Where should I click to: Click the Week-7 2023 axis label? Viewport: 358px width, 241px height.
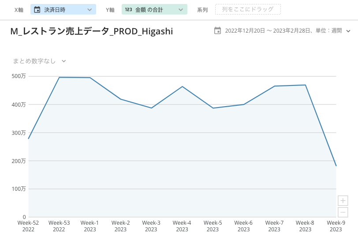pyautogui.click(x=274, y=226)
